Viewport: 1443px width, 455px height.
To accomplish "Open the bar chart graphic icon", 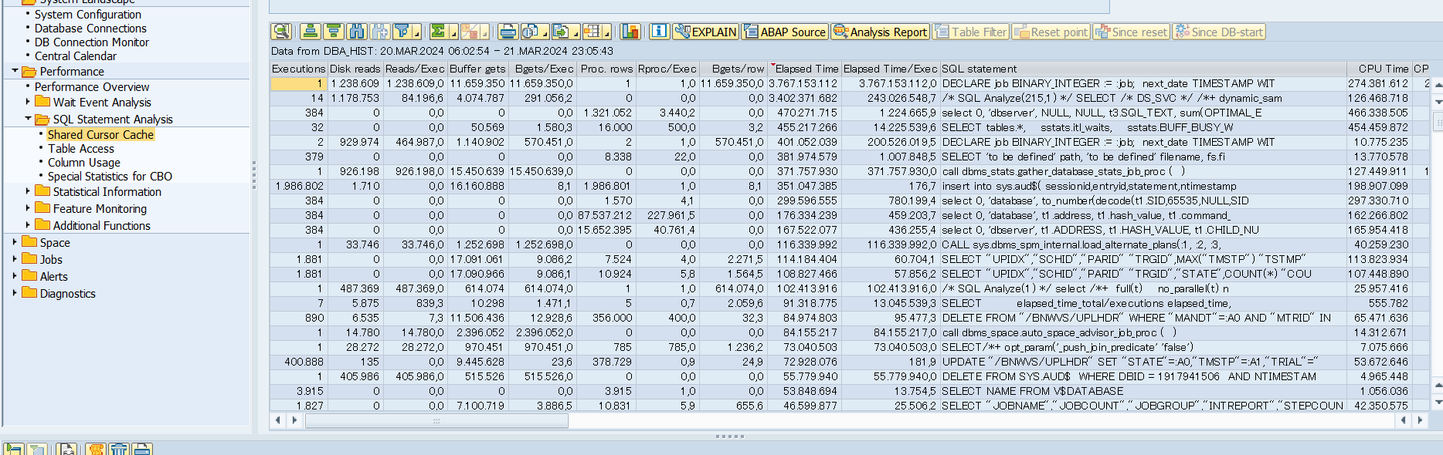I will click(630, 32).
